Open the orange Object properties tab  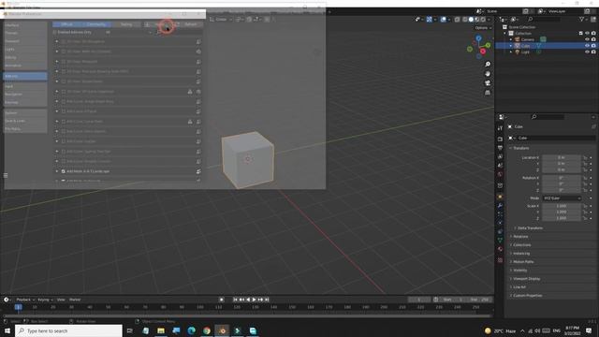pyautogui.click(x=500, y=197)
